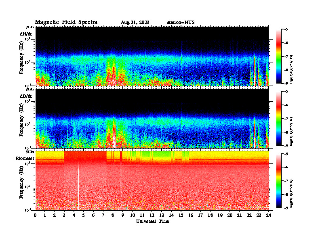Click the Riometer panel color bar
This screenshot has height=247, width=320.
[278, 181]
